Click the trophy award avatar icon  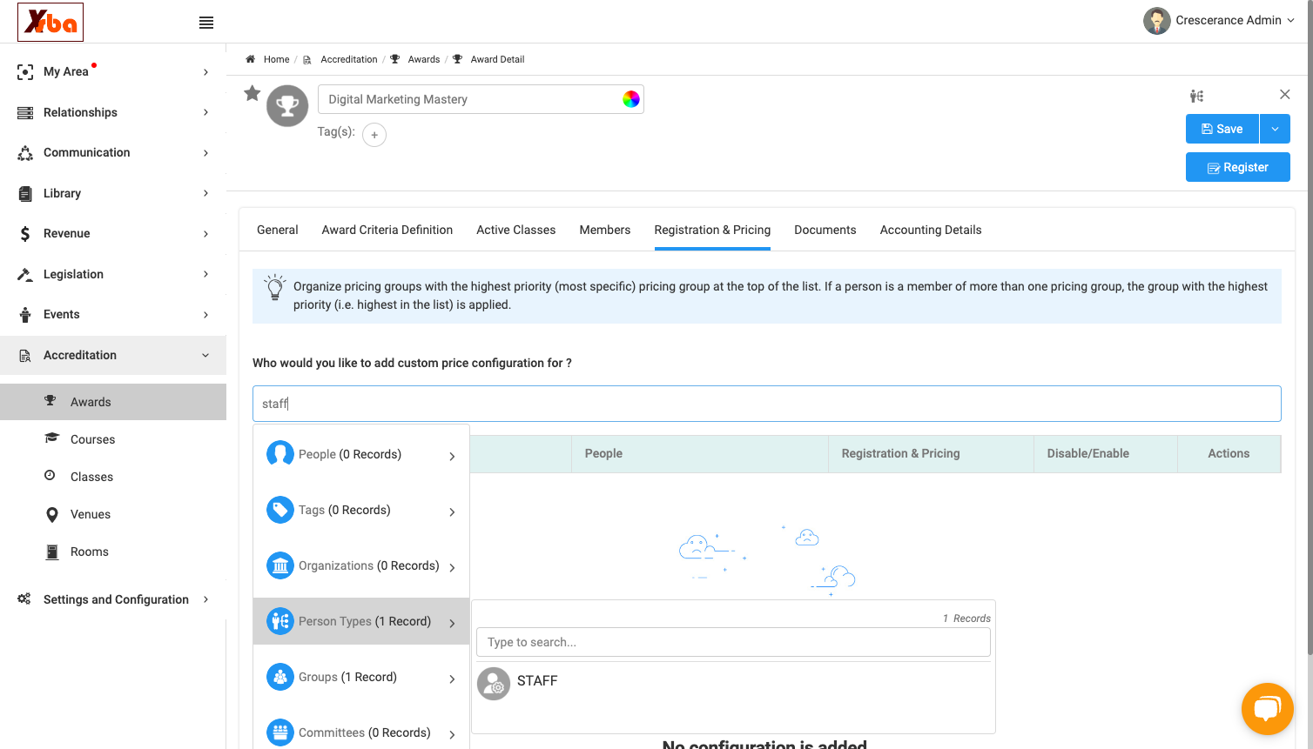(x=287, y=106)
